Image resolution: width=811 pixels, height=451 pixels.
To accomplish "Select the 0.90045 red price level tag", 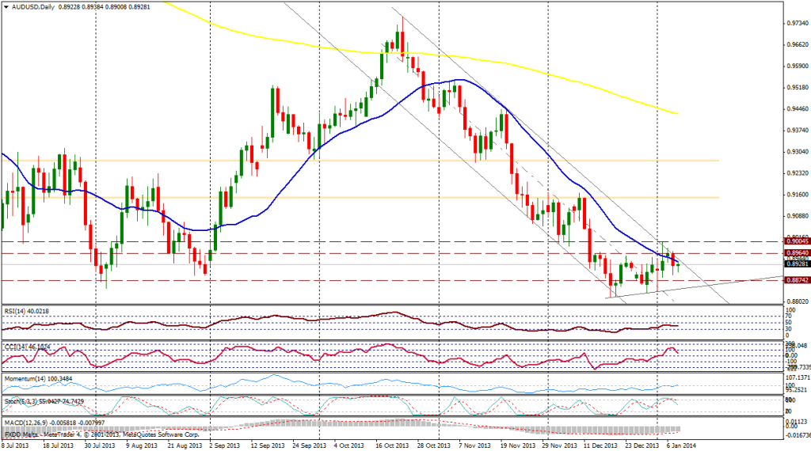I will (x=795, y=241).
